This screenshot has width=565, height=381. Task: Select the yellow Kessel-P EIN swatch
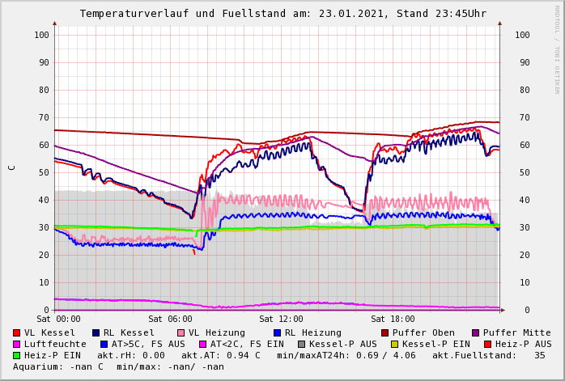[x=395, y=344]
